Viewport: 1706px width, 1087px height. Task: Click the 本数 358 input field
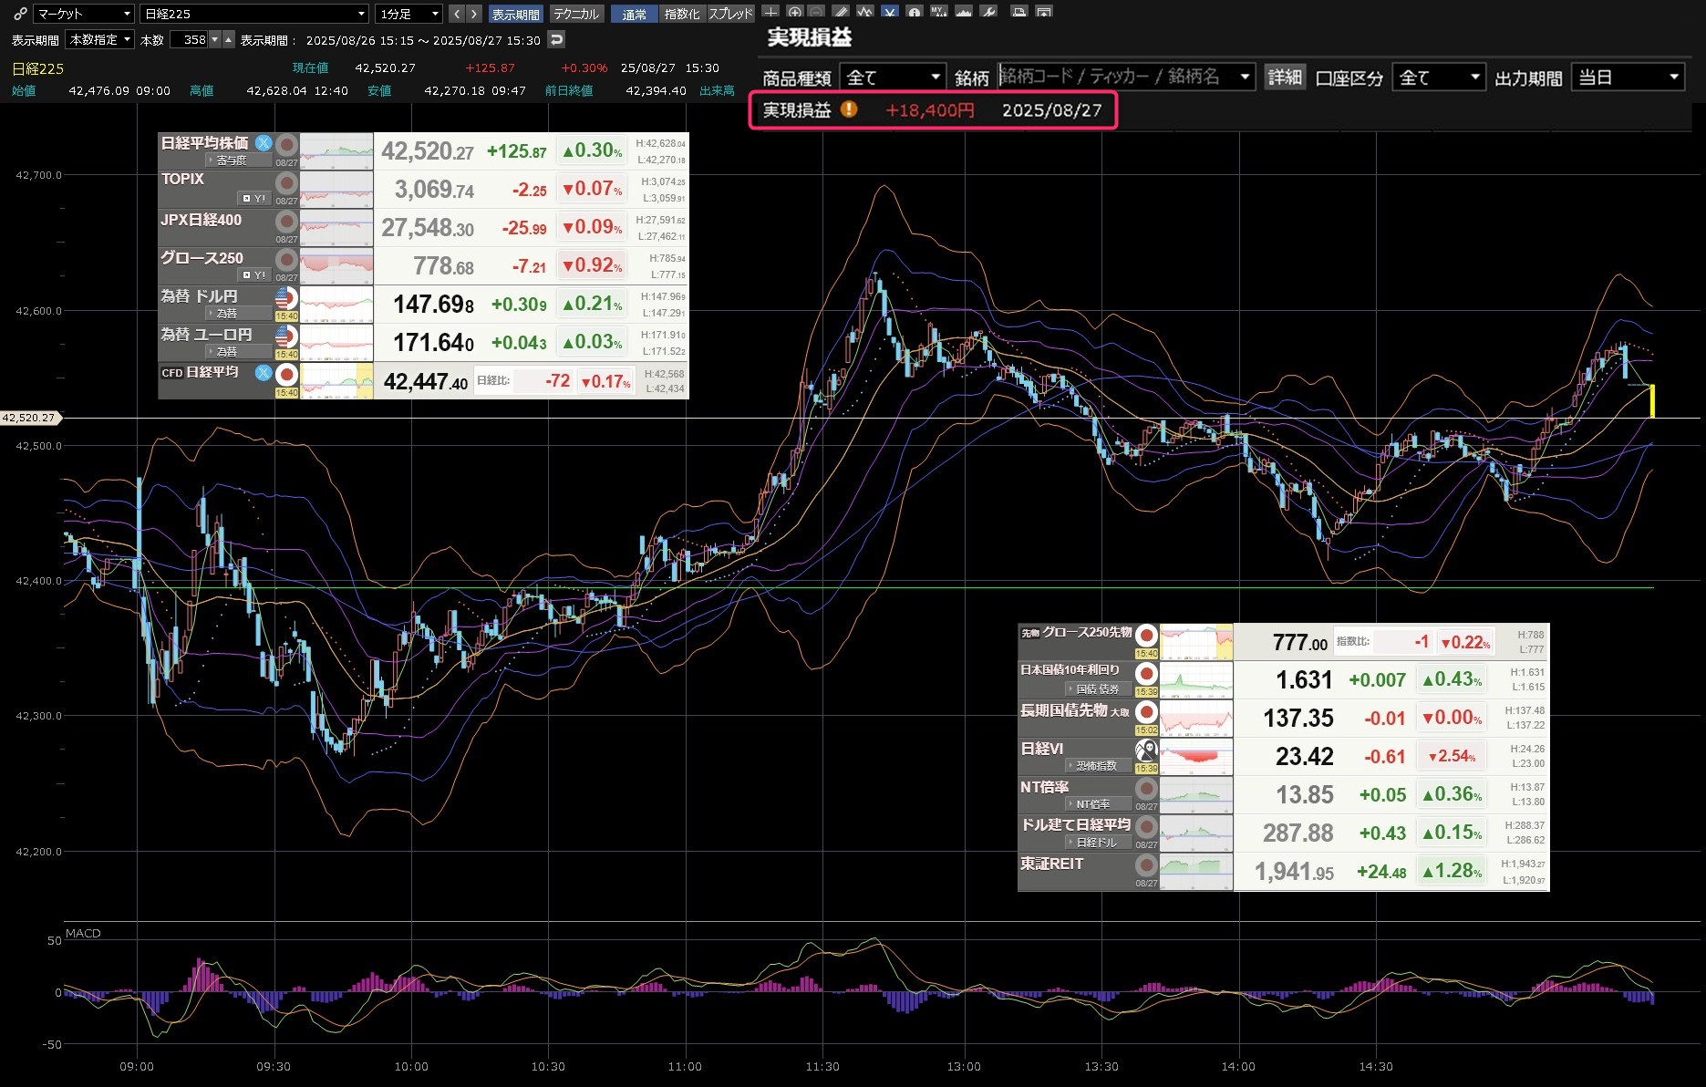point(190,39)
